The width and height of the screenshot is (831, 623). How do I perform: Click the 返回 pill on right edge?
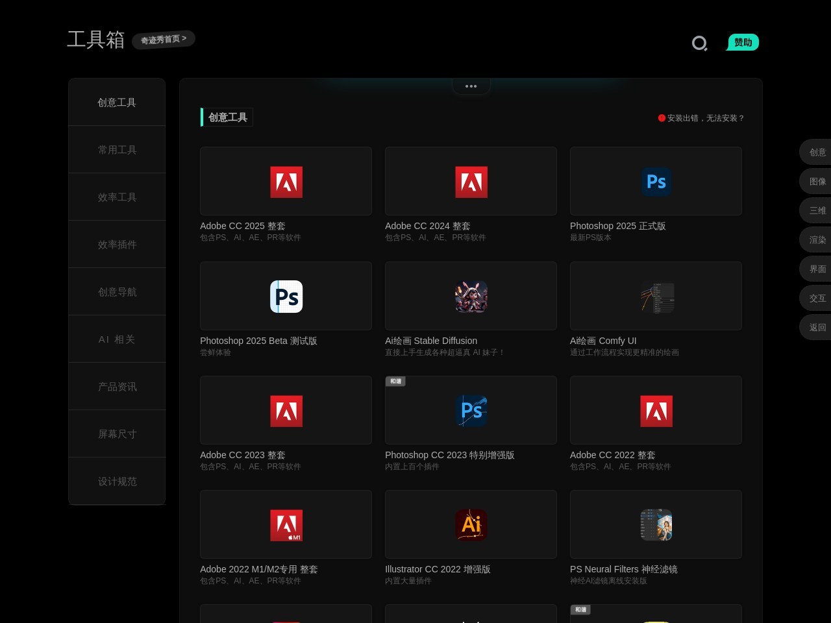tap(816, 327)
